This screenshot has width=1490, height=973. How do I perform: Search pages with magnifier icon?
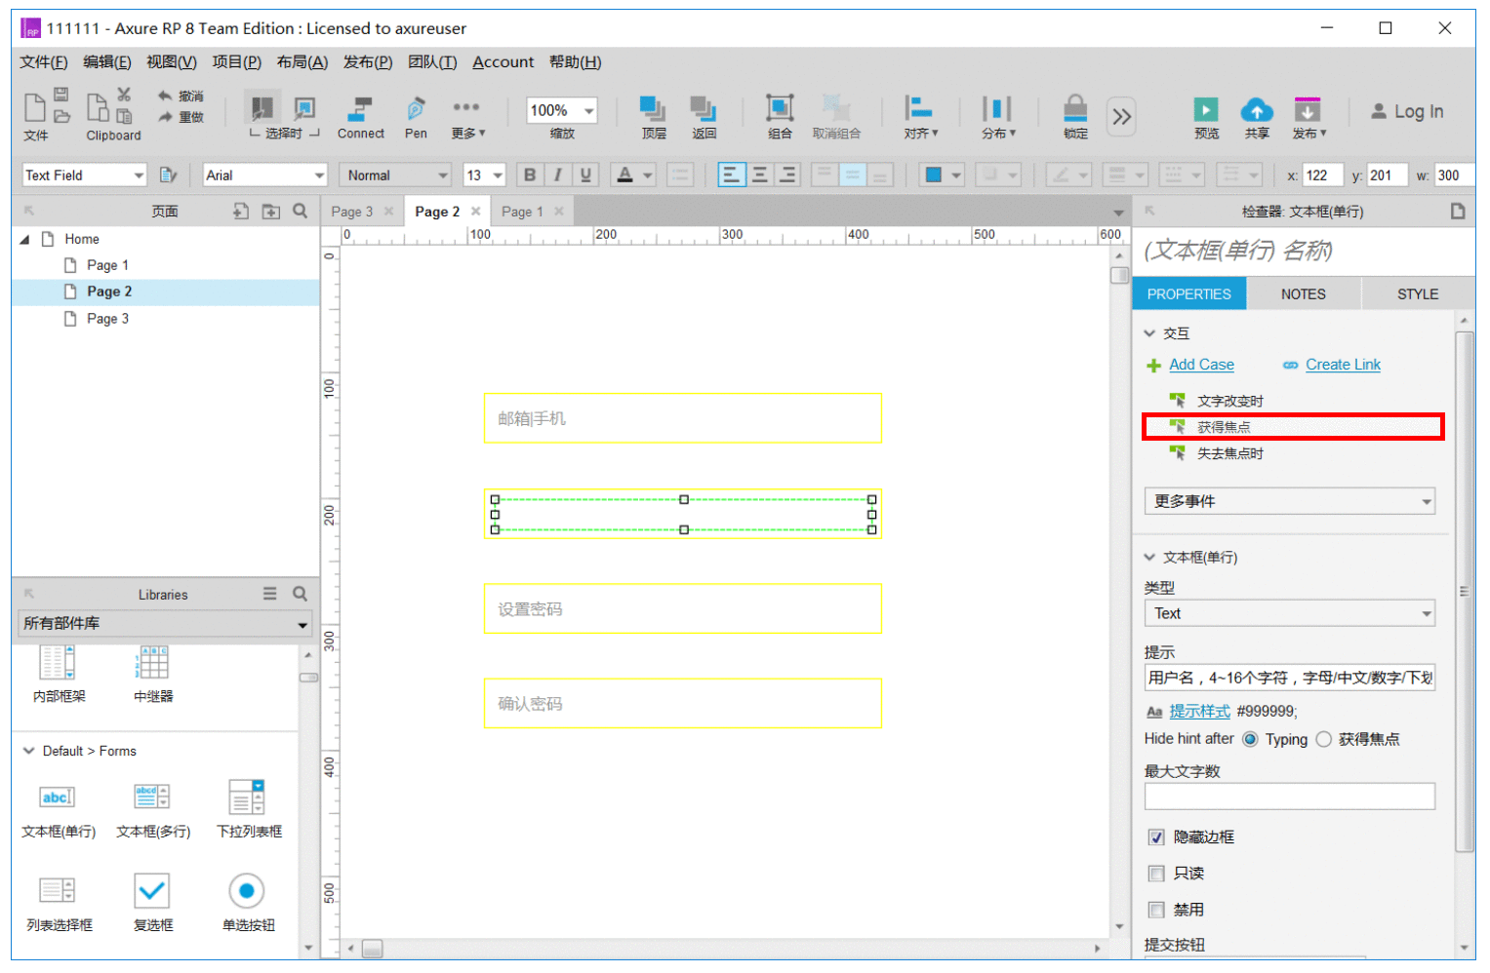click(301, 211)
